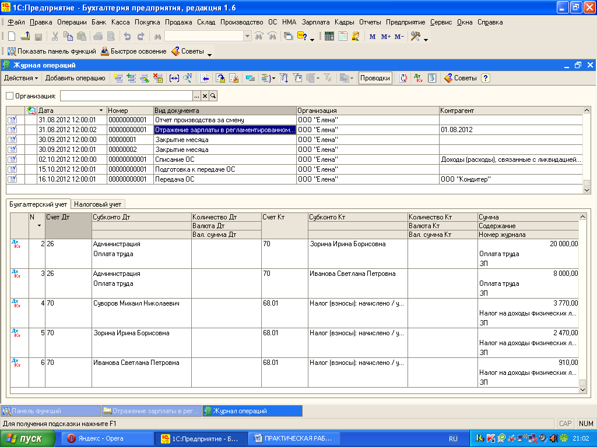Open the Дата column sort dropdown arrow
The height and width of the screenshot is (447, 597).
[101, 111]
